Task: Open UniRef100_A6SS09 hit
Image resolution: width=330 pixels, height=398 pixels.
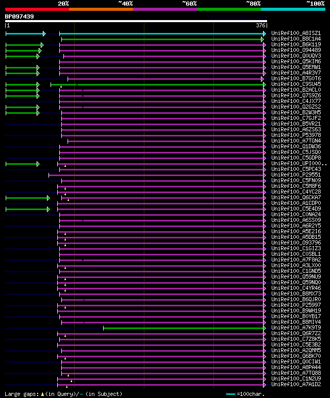Action: (296, 220)
